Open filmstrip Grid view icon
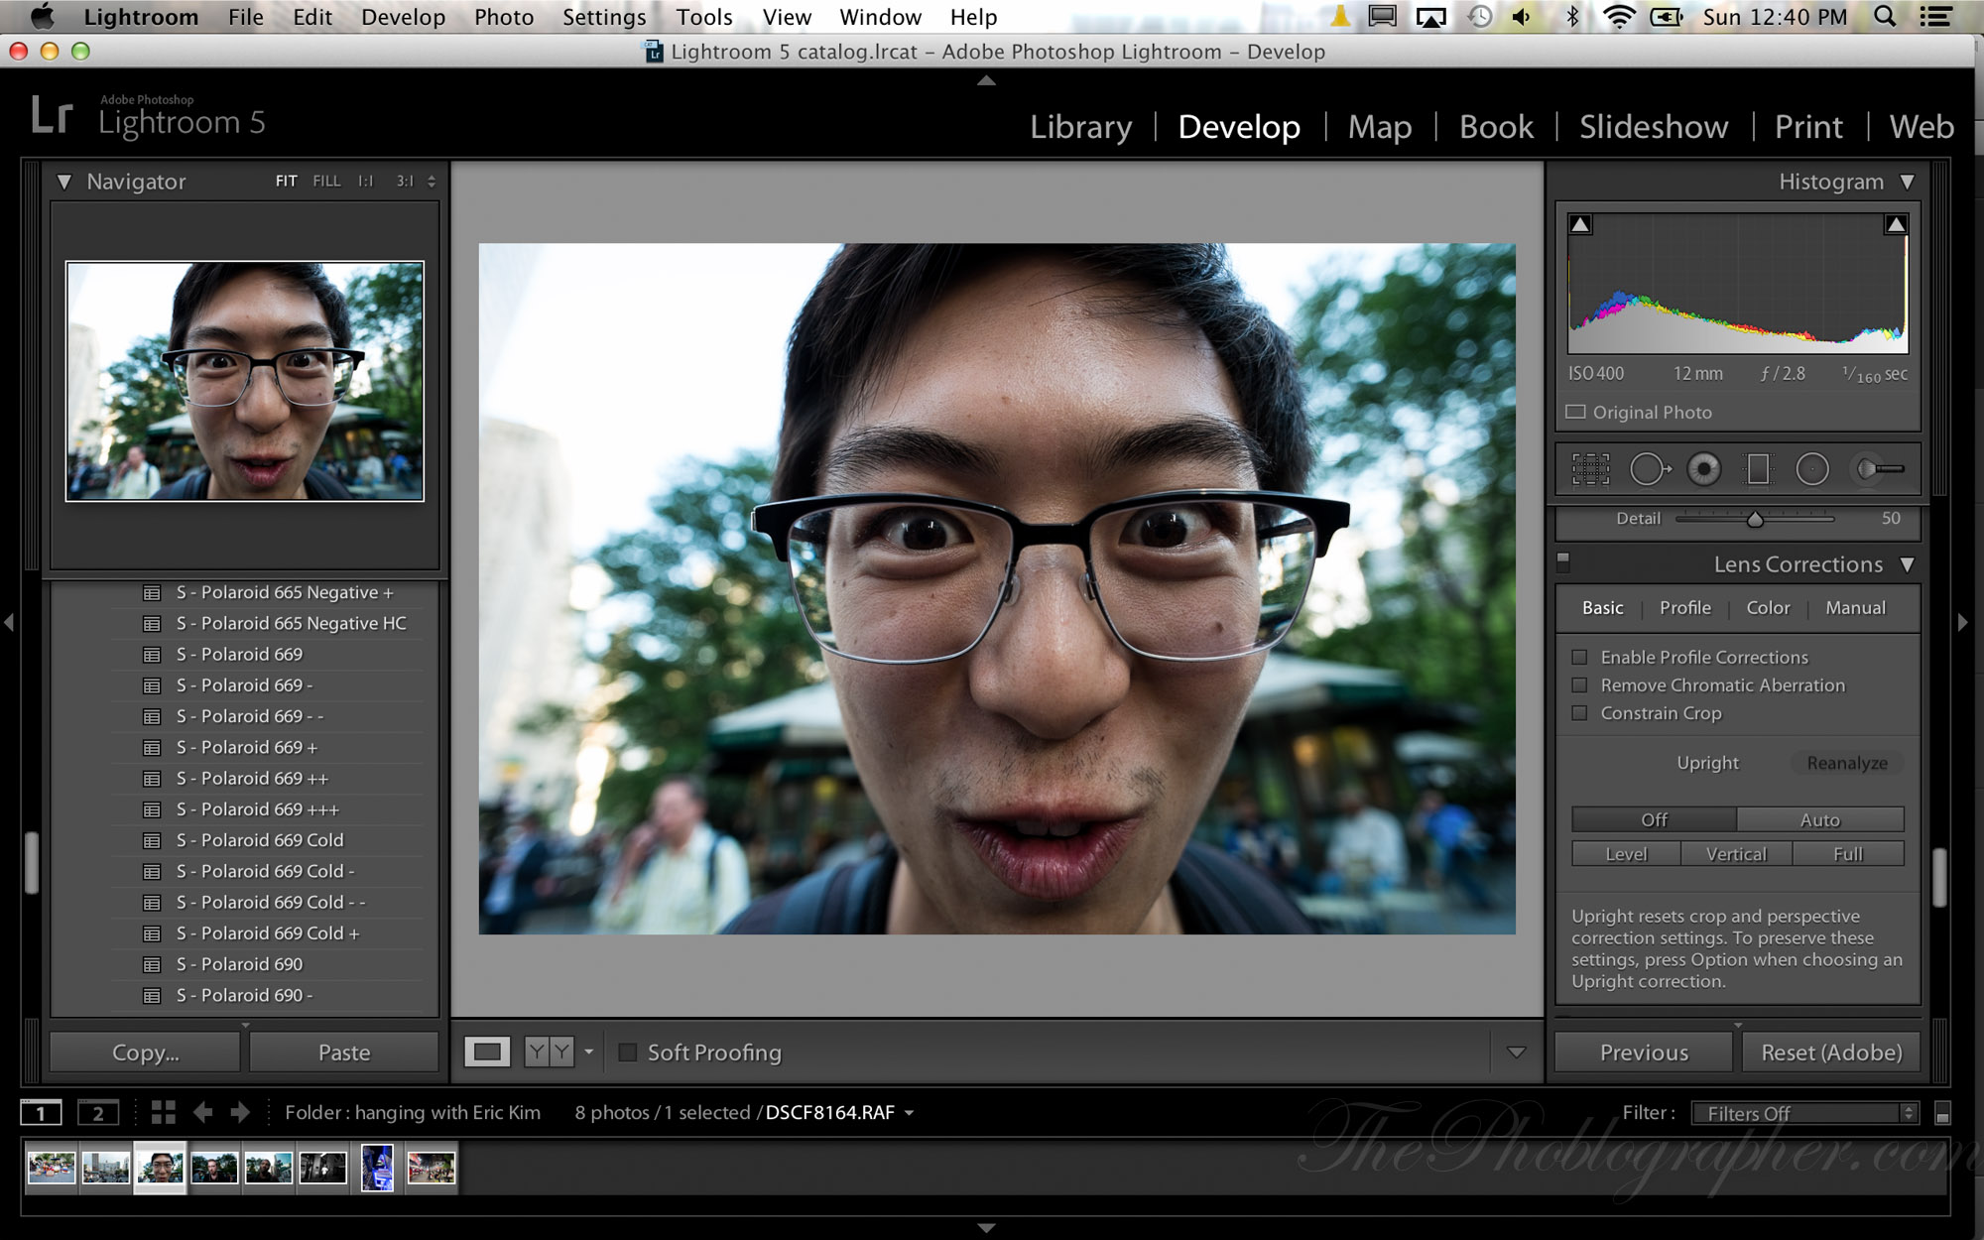 163,1112
